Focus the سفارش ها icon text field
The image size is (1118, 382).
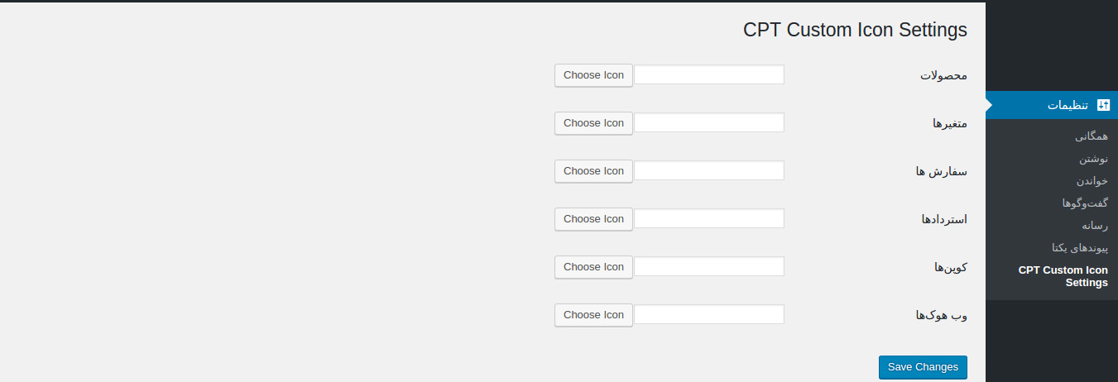[x=709, y=170]
